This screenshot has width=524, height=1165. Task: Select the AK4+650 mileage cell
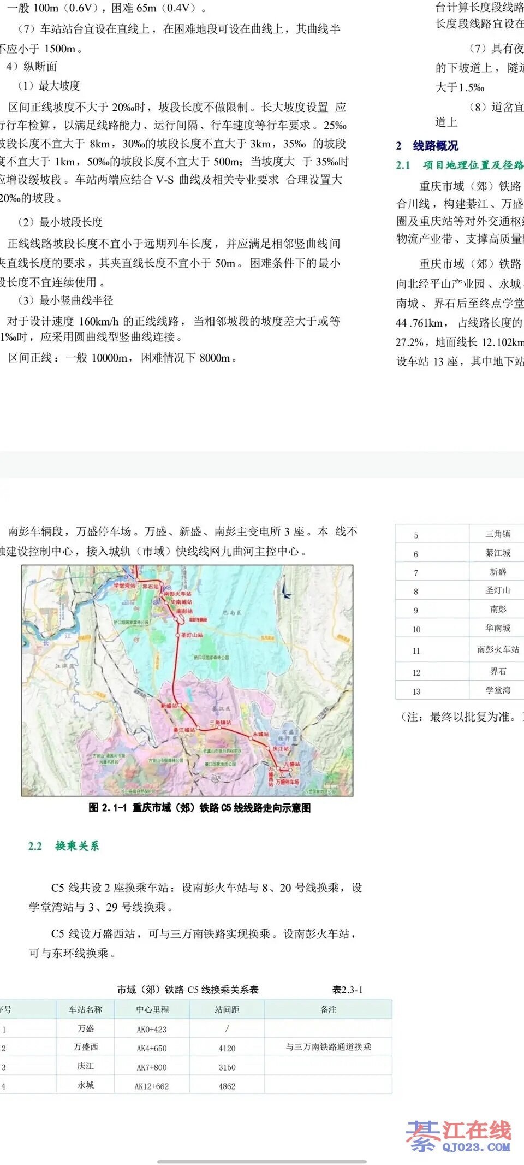pos(152,1048)
